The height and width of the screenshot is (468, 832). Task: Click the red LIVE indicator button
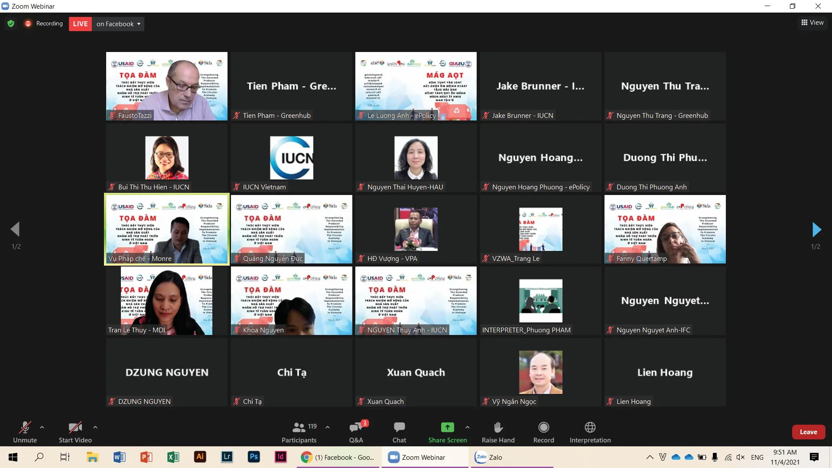pyautogui.click(x=80, y=24)
